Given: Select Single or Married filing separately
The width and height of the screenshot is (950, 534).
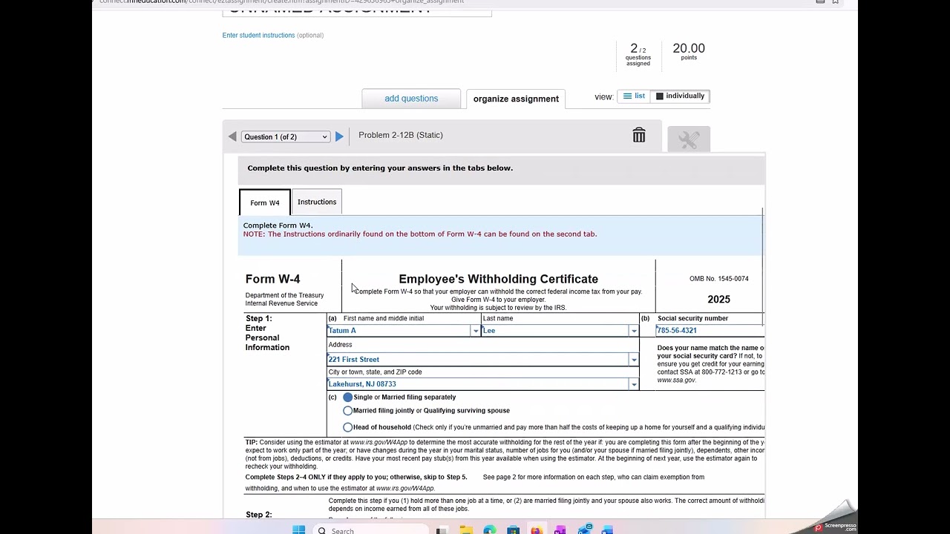Looking at the screenshot, I should [x=347, y=398].
